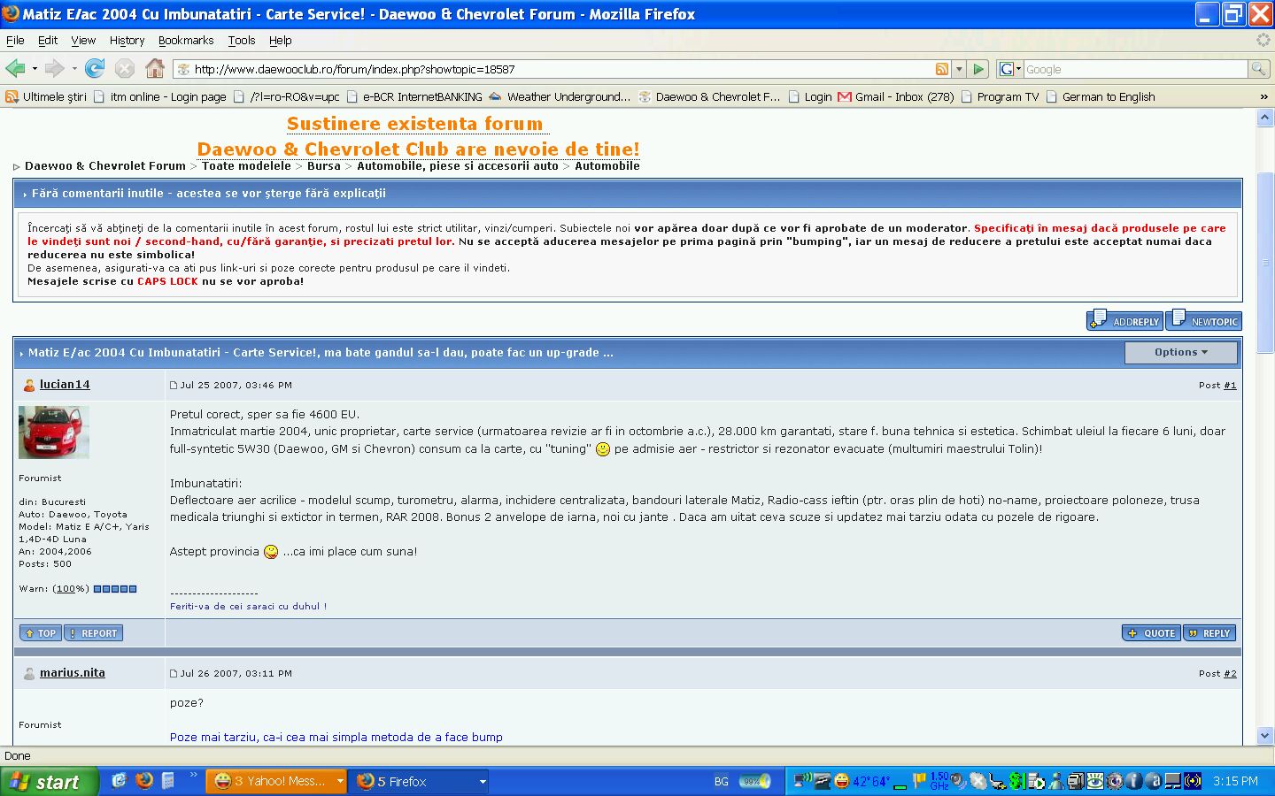This screenshot has height=796, width=1275.
Task: Open the Daewoo & Chevrolet F... bookmark
Action: click(x=709, y=96)
